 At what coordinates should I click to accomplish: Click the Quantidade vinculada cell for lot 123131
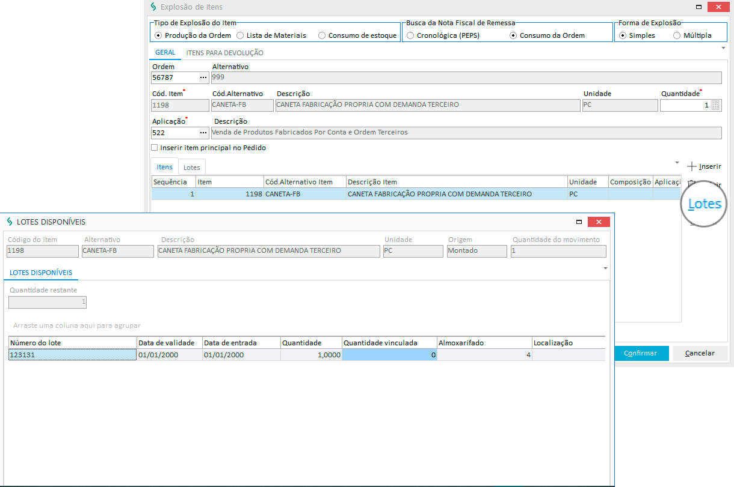[x=389, y=355]
